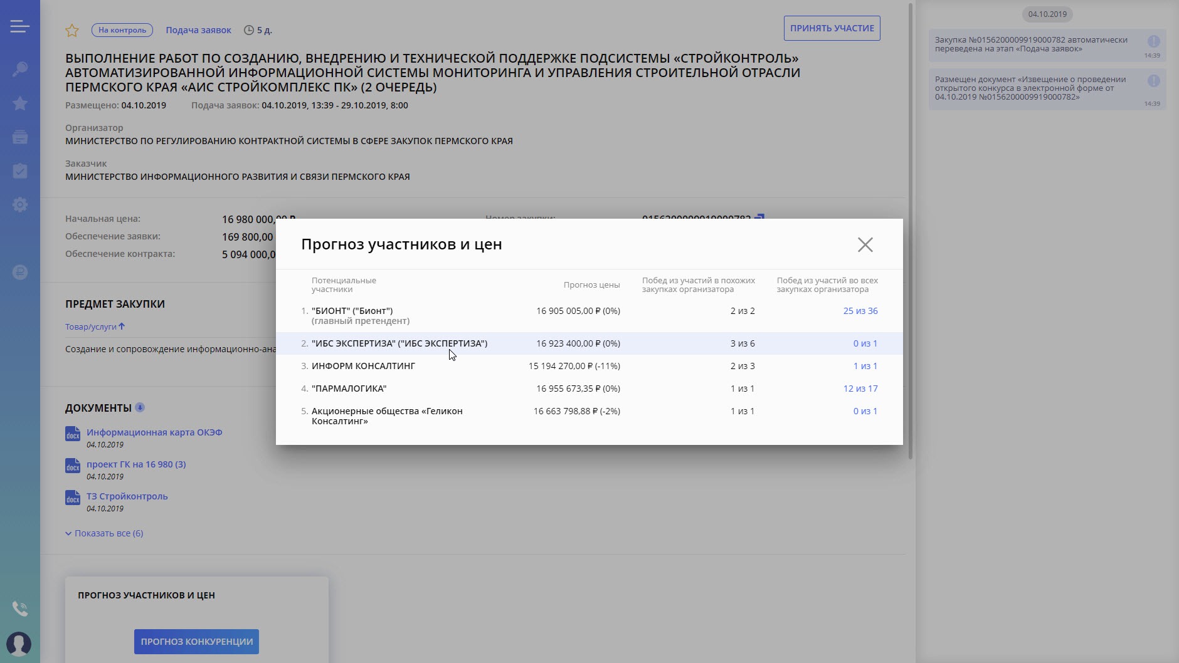Add the tender to favorites with star

pos(72,30)
